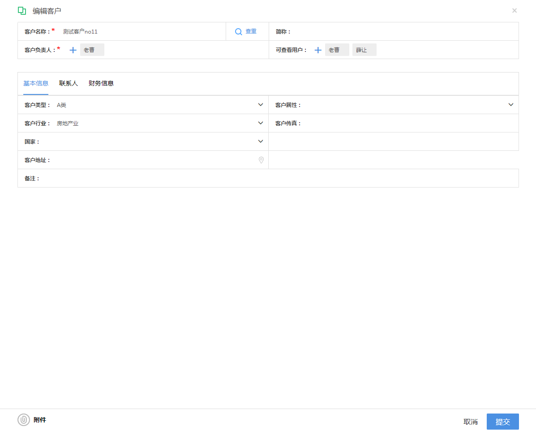This screenshot has width=536, height=435.
Task: Switch to the 基本信息 tab
Action: tap(35, 83)
